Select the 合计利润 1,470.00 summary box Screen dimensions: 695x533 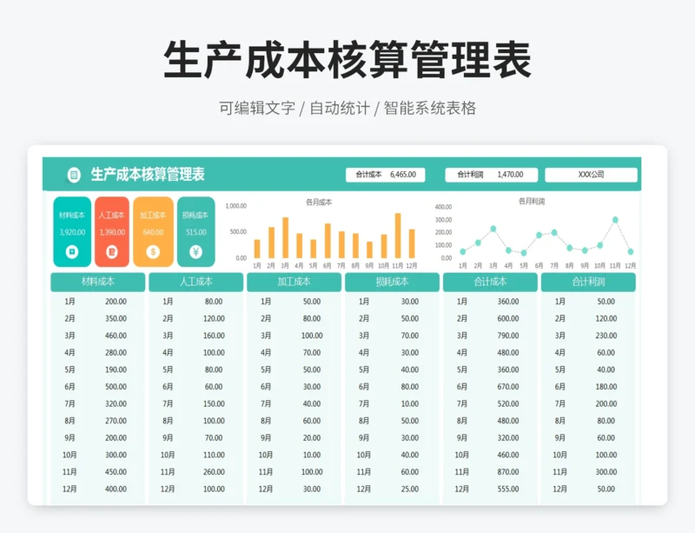[491, 175]
